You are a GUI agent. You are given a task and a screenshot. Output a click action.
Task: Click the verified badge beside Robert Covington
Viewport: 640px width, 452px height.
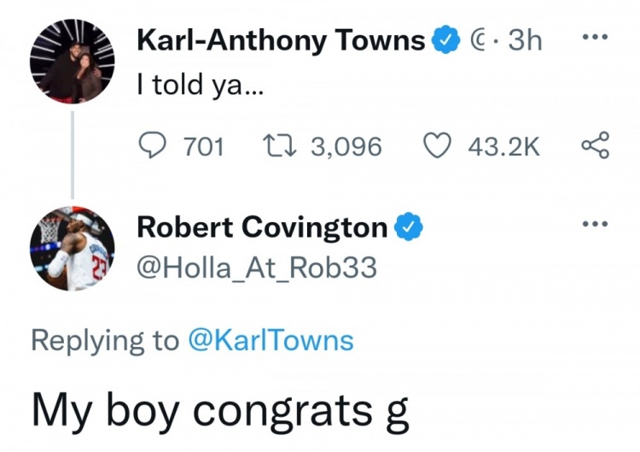click(408, 227)
